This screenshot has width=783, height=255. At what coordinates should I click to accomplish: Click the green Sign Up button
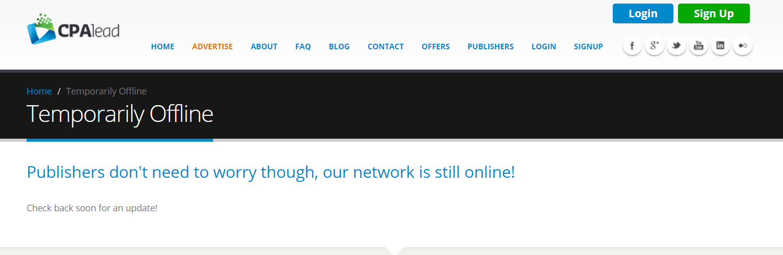click(x=714, y=14)
